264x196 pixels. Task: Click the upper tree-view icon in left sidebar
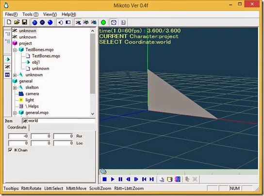pyautogui.click(x=7, y=34)
